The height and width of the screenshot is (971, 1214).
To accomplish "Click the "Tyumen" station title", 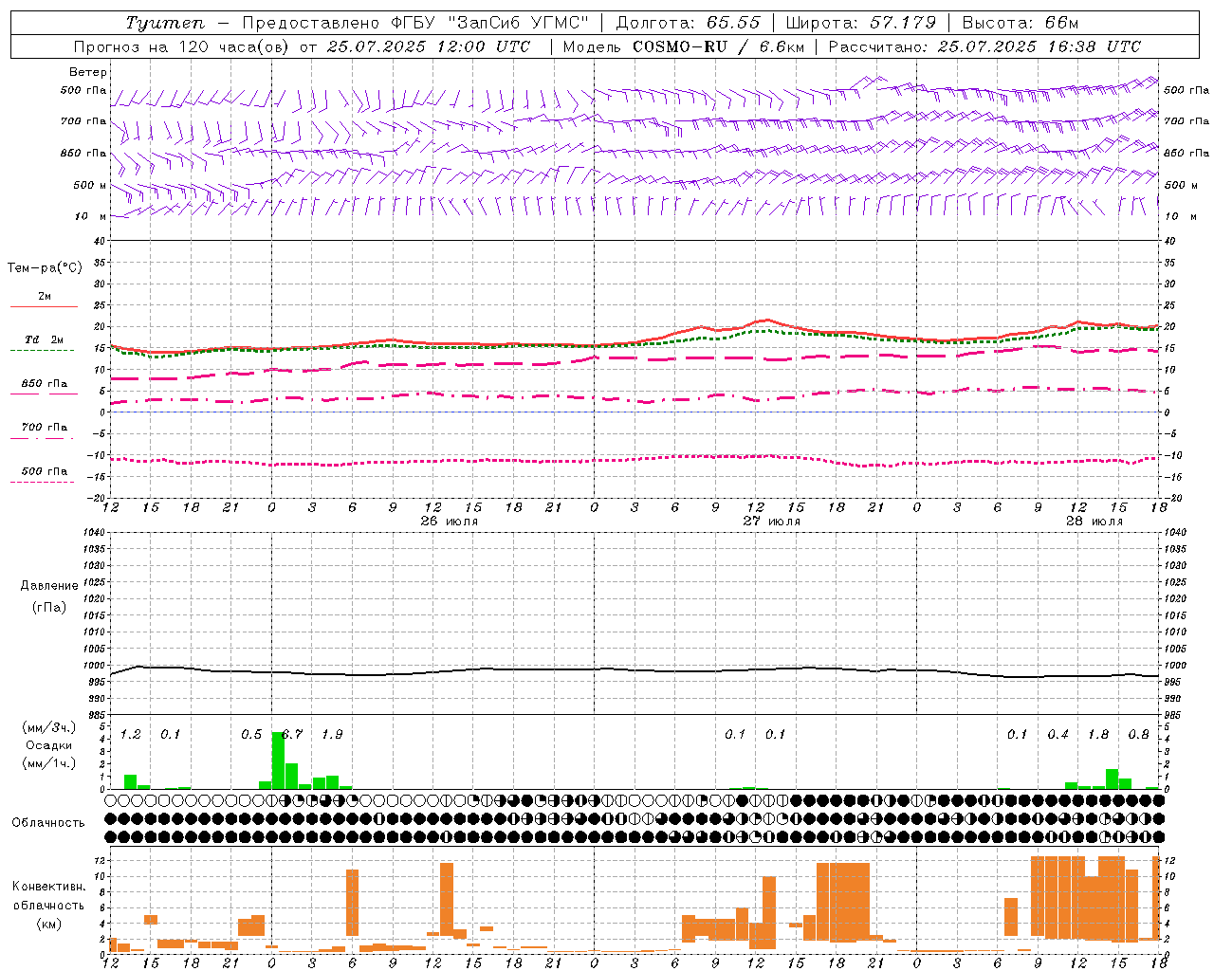I will pos(165,23).
